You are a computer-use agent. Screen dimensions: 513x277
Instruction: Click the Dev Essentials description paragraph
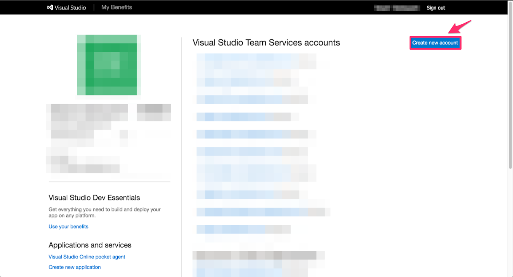pyautogui.click(x=105, y=212)
